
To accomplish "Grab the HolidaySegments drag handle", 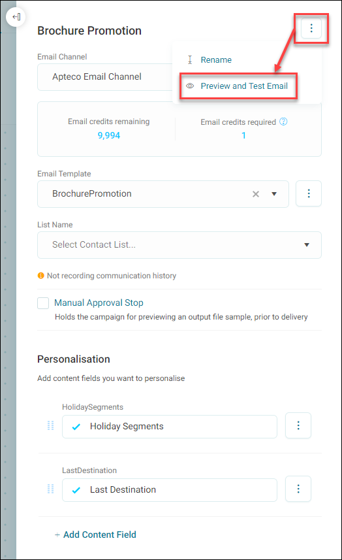I will pos(51,425).
